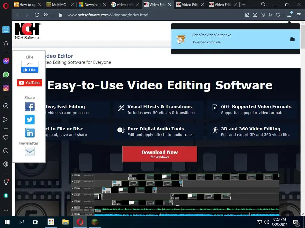Image resolution: width=305 pixels, height=228 pixels.
Task: Click the volume speaker tray icon
Action: (x=267, y=222)
